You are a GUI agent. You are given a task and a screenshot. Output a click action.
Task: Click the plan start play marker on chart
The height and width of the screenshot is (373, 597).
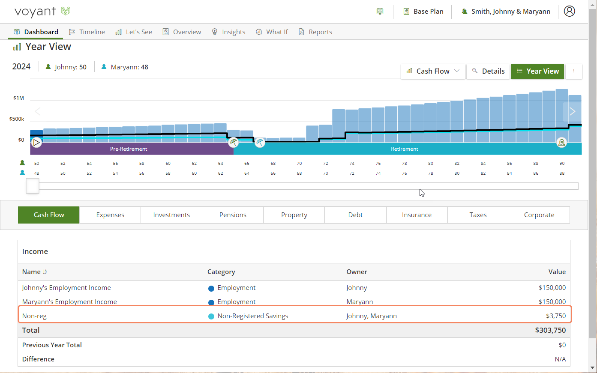[36, 142]
